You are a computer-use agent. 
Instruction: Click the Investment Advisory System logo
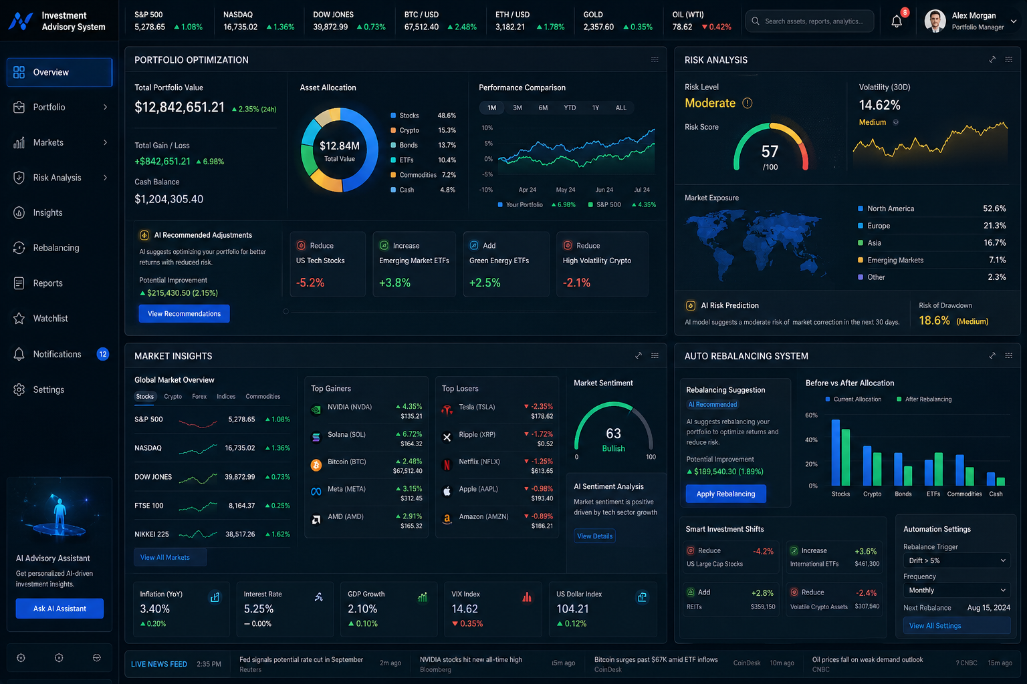click(x=21, y=21)
